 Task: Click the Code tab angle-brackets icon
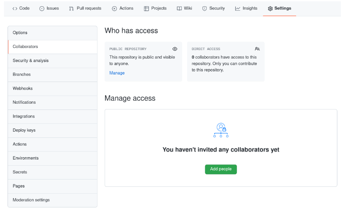[x=15, y=8]
